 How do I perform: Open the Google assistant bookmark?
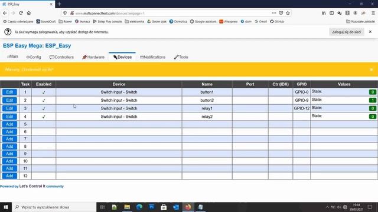click(203, 21)
